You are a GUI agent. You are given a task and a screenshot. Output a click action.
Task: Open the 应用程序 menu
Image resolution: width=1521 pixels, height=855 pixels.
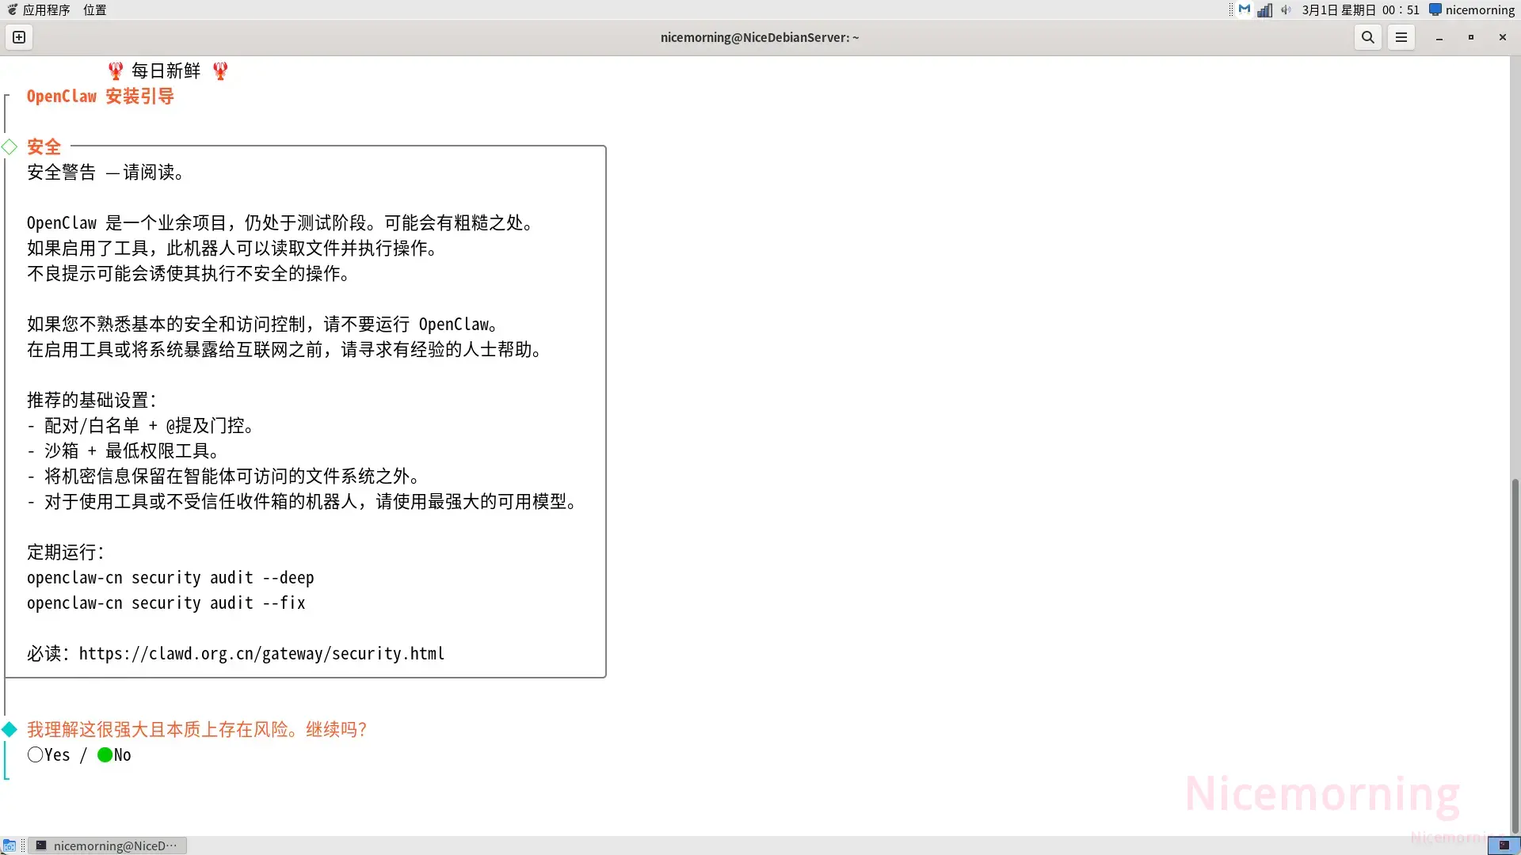point(46,9)
